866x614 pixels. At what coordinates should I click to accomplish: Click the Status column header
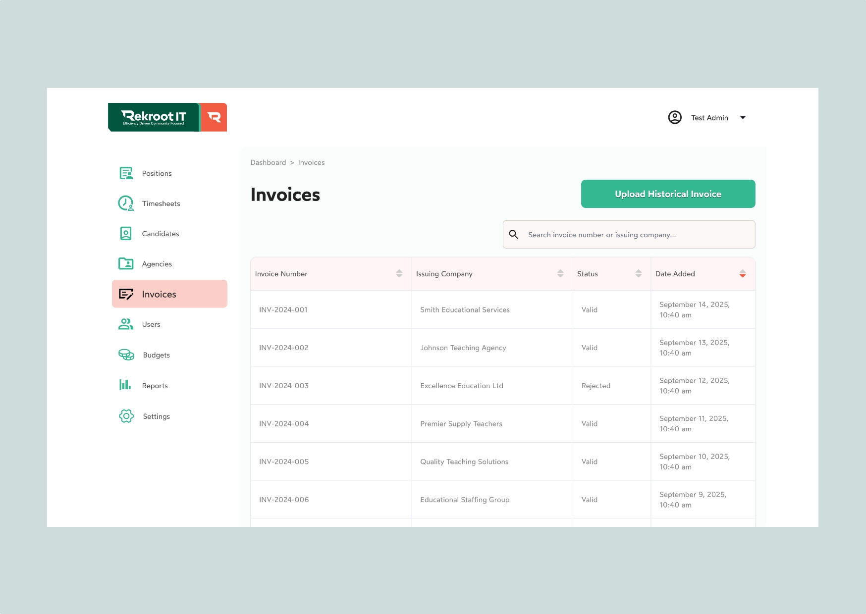[612, 274]
